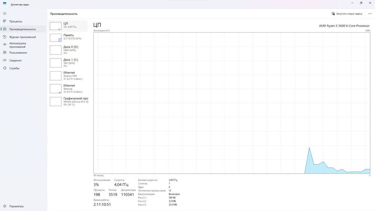Click the 3% usage value
Screen dimensions: 375x211
[96, 184]
